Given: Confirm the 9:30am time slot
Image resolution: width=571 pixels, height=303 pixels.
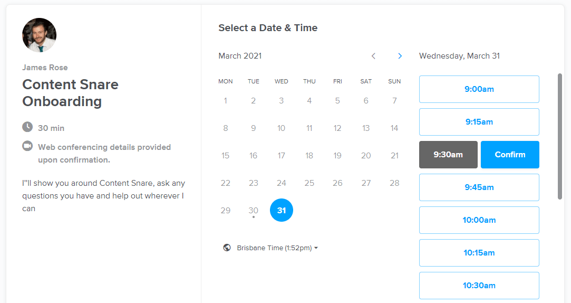Looking at the screenshot, I should pyautogui.click(x=510, y=155).
